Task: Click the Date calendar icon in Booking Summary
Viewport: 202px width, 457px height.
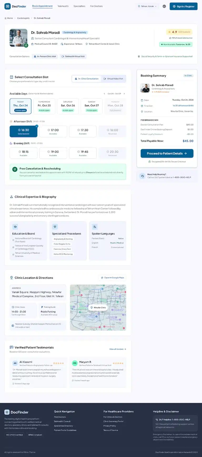Action: [x=142, y=100]
